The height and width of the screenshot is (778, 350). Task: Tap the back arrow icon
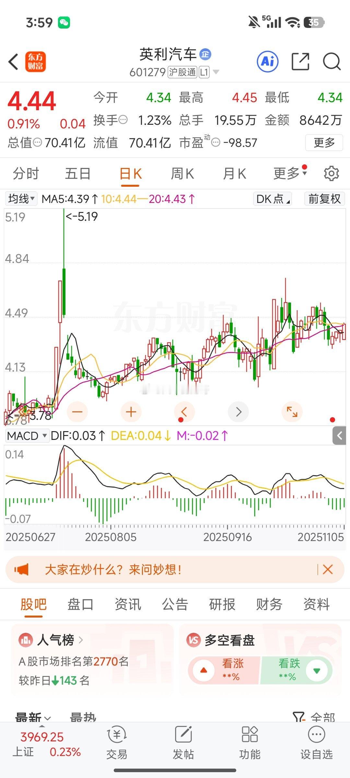13,62
